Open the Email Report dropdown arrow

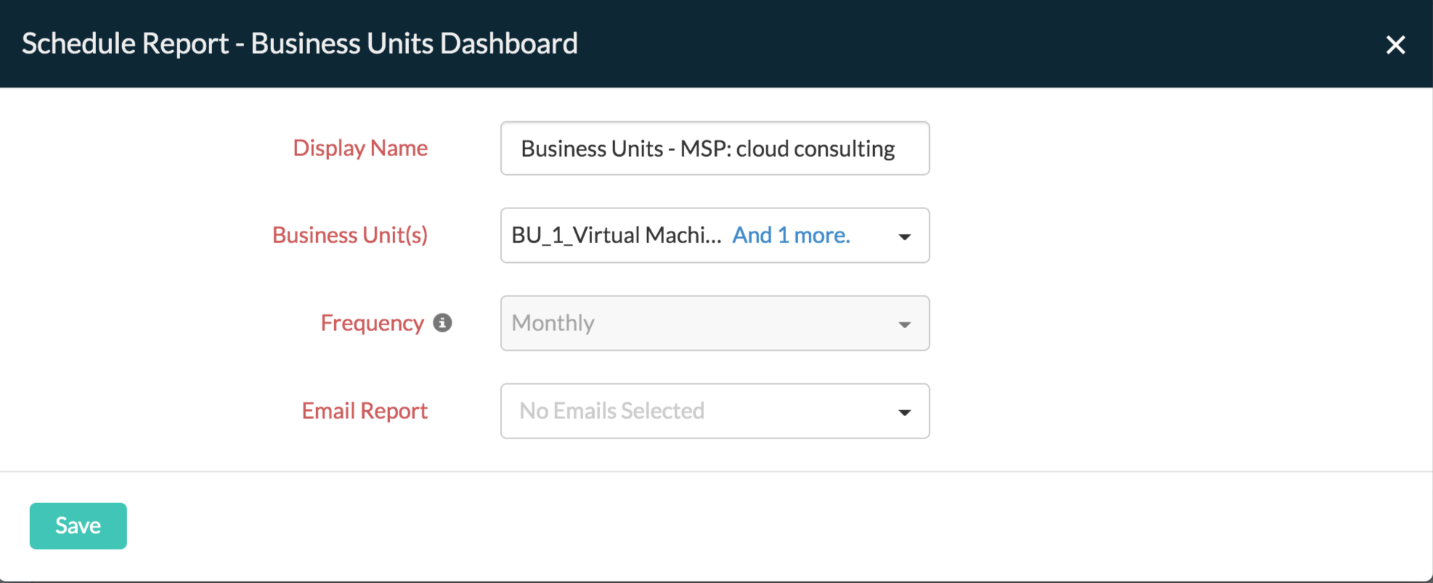pos(904,412)
